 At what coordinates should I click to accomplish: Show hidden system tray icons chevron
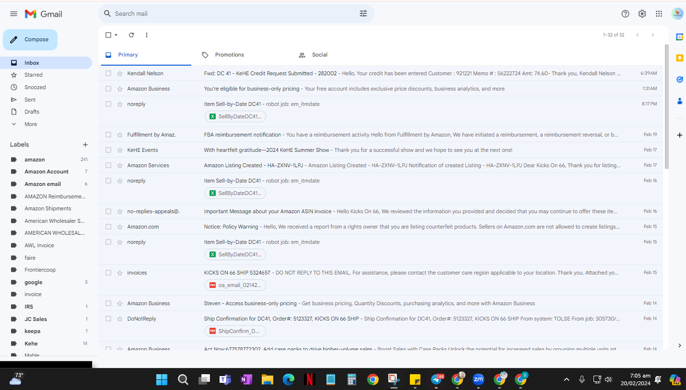click(567, 379)
